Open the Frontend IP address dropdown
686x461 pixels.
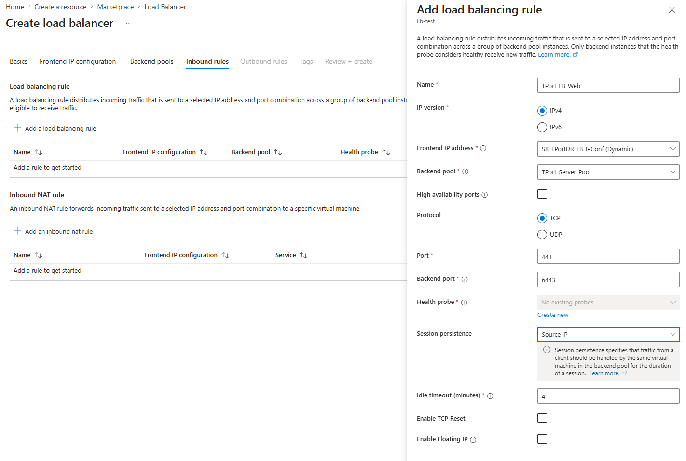[x=608, y=149]
